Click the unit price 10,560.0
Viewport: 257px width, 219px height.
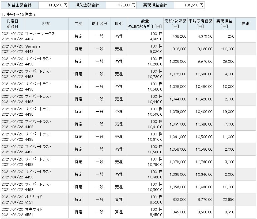click(x=155, y=190)
